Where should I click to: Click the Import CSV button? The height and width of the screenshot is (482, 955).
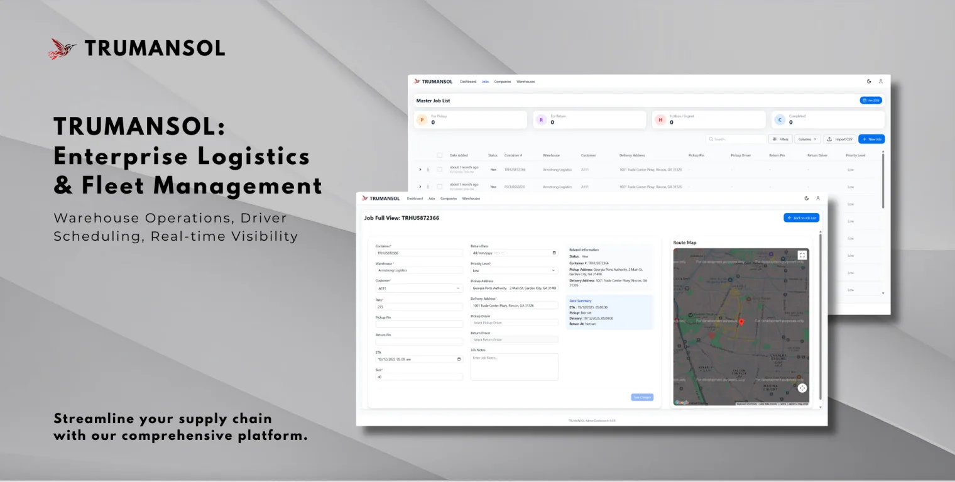pyautogui.click(x=839, y=139)
